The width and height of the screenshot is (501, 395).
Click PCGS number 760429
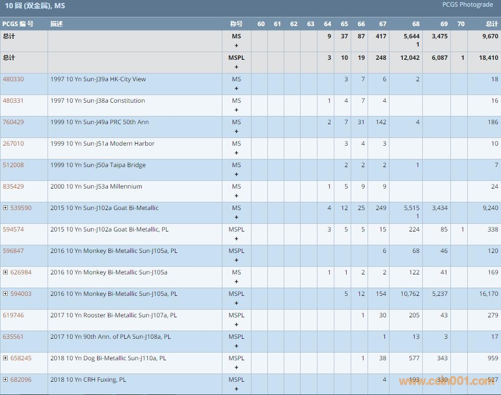[13, 122]
